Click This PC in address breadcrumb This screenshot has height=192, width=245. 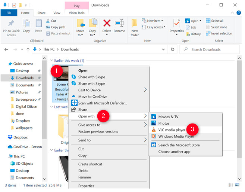tap(49, 49)
